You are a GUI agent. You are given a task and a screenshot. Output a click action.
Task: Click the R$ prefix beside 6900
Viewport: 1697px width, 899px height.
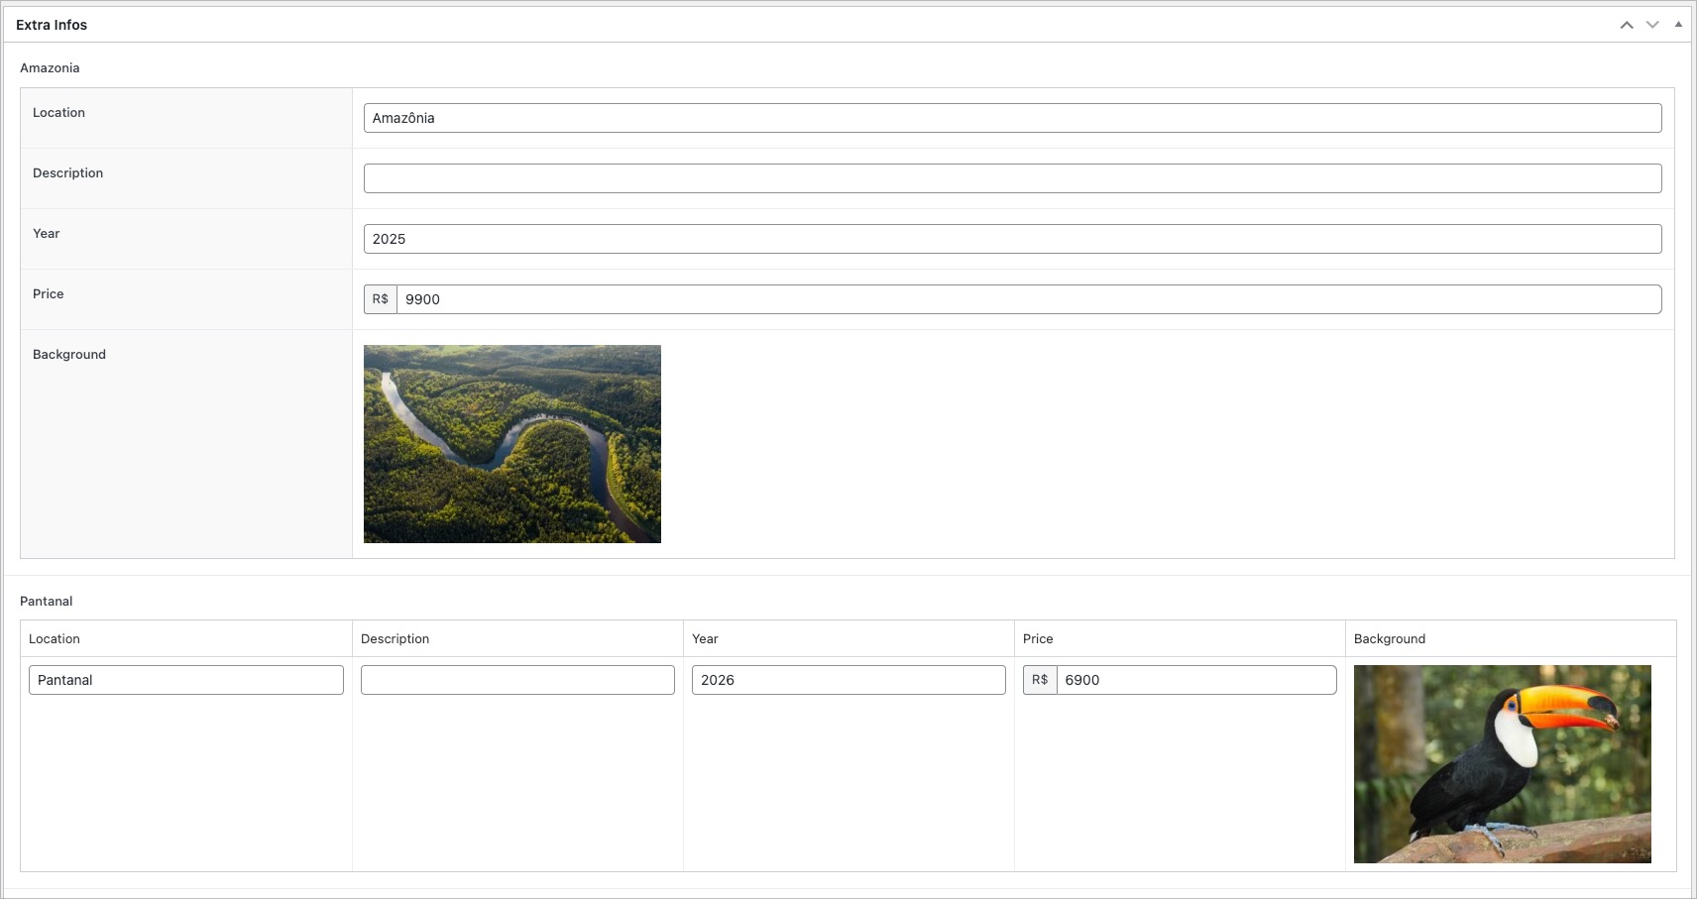pos(1040,680)
